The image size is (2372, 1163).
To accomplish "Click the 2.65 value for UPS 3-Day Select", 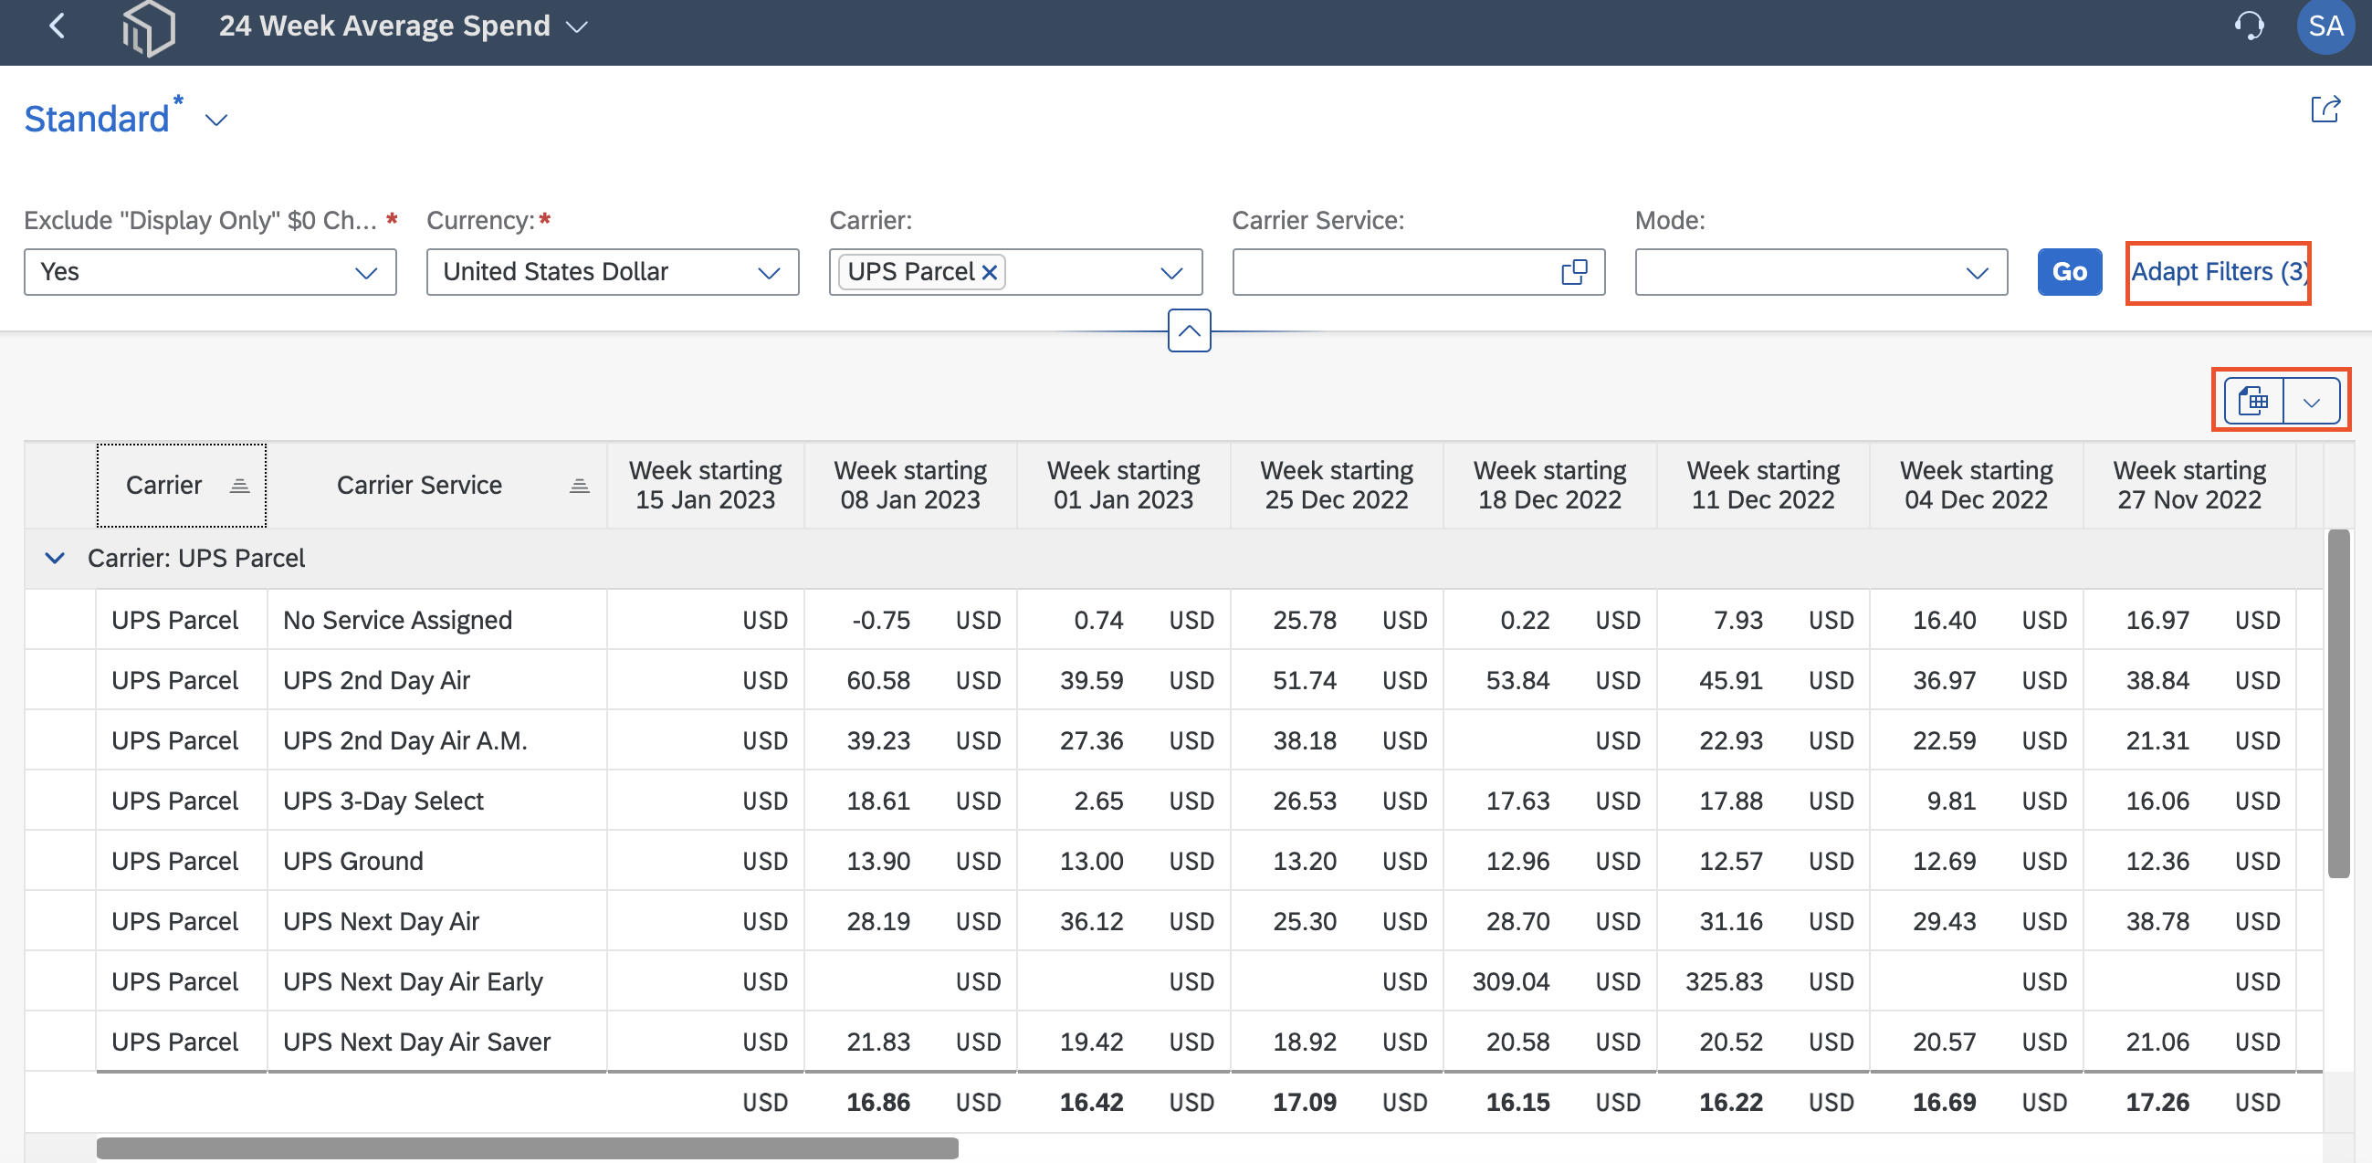I will [x=1097, y=802].
